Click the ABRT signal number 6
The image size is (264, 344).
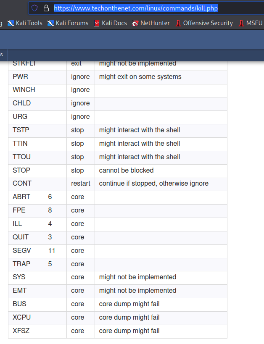(x=50, y=197)
